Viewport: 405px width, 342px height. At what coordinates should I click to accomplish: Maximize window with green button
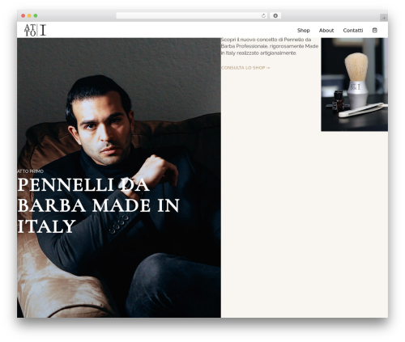(36, 15)
